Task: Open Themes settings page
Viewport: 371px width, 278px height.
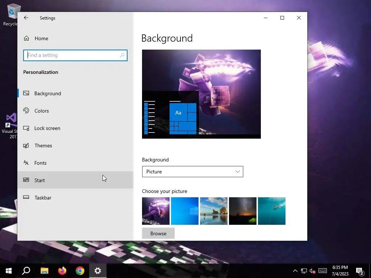Action: coord(75,146)
